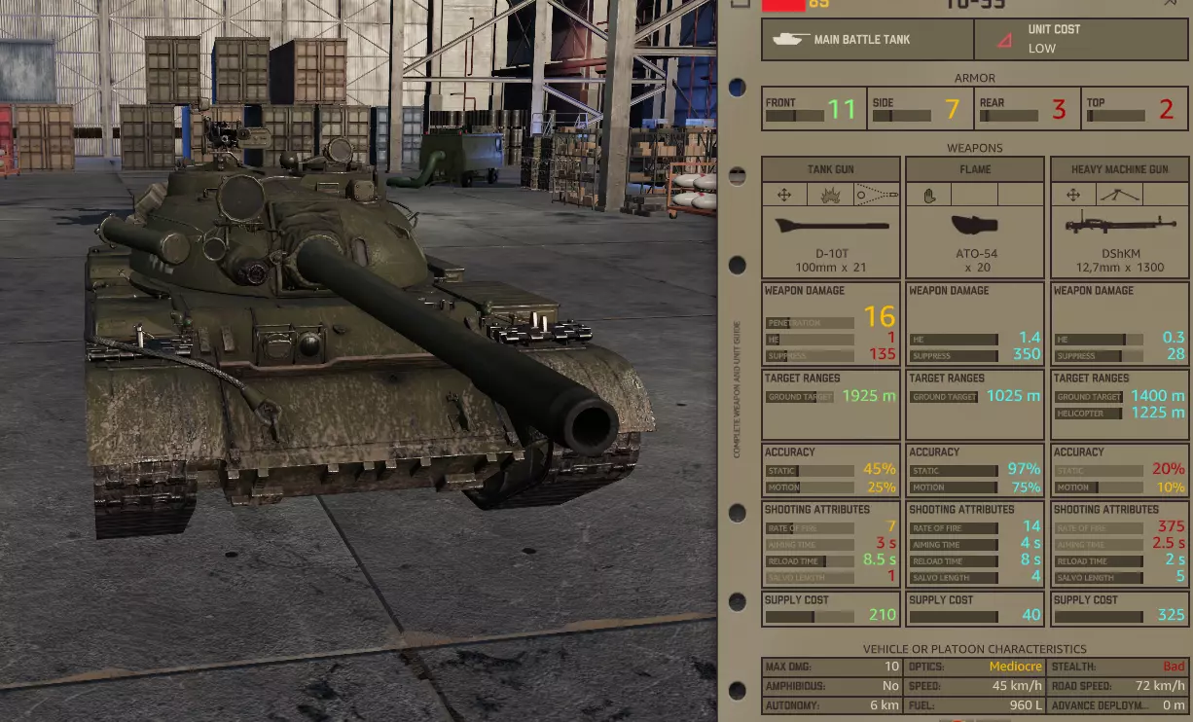
Task: Click the Tank Gun static accuracy 45%
Action: coord(880,470)
